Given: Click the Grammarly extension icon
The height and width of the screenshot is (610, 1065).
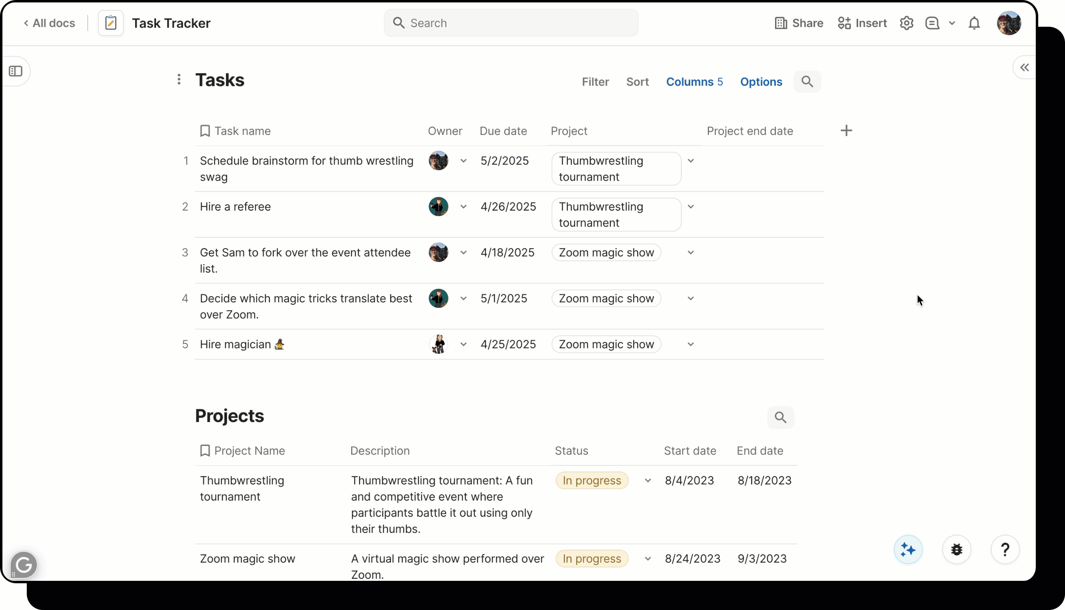Looking at the screenshot, I should click(24, 565).
